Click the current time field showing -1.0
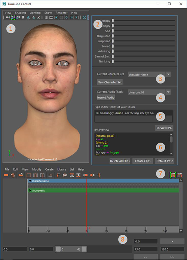This screenshot has width=187, height=260. pos(145,241)
